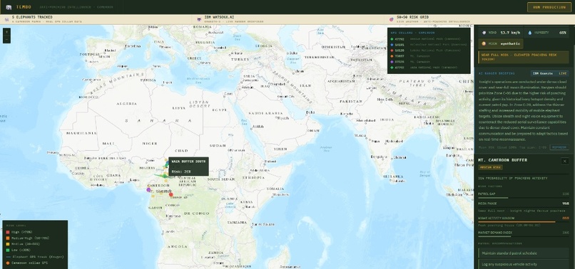Click the IBM watsonx.ai icon

click(x=199, y=19)
